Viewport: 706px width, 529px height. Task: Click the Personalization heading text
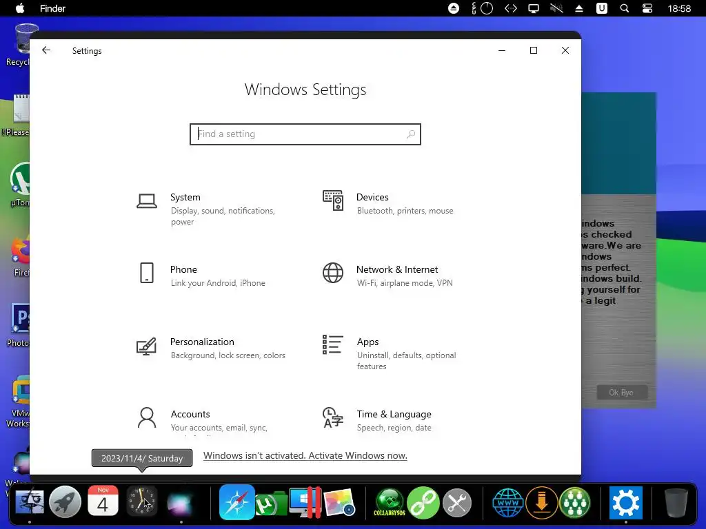[x=202, y=342]
